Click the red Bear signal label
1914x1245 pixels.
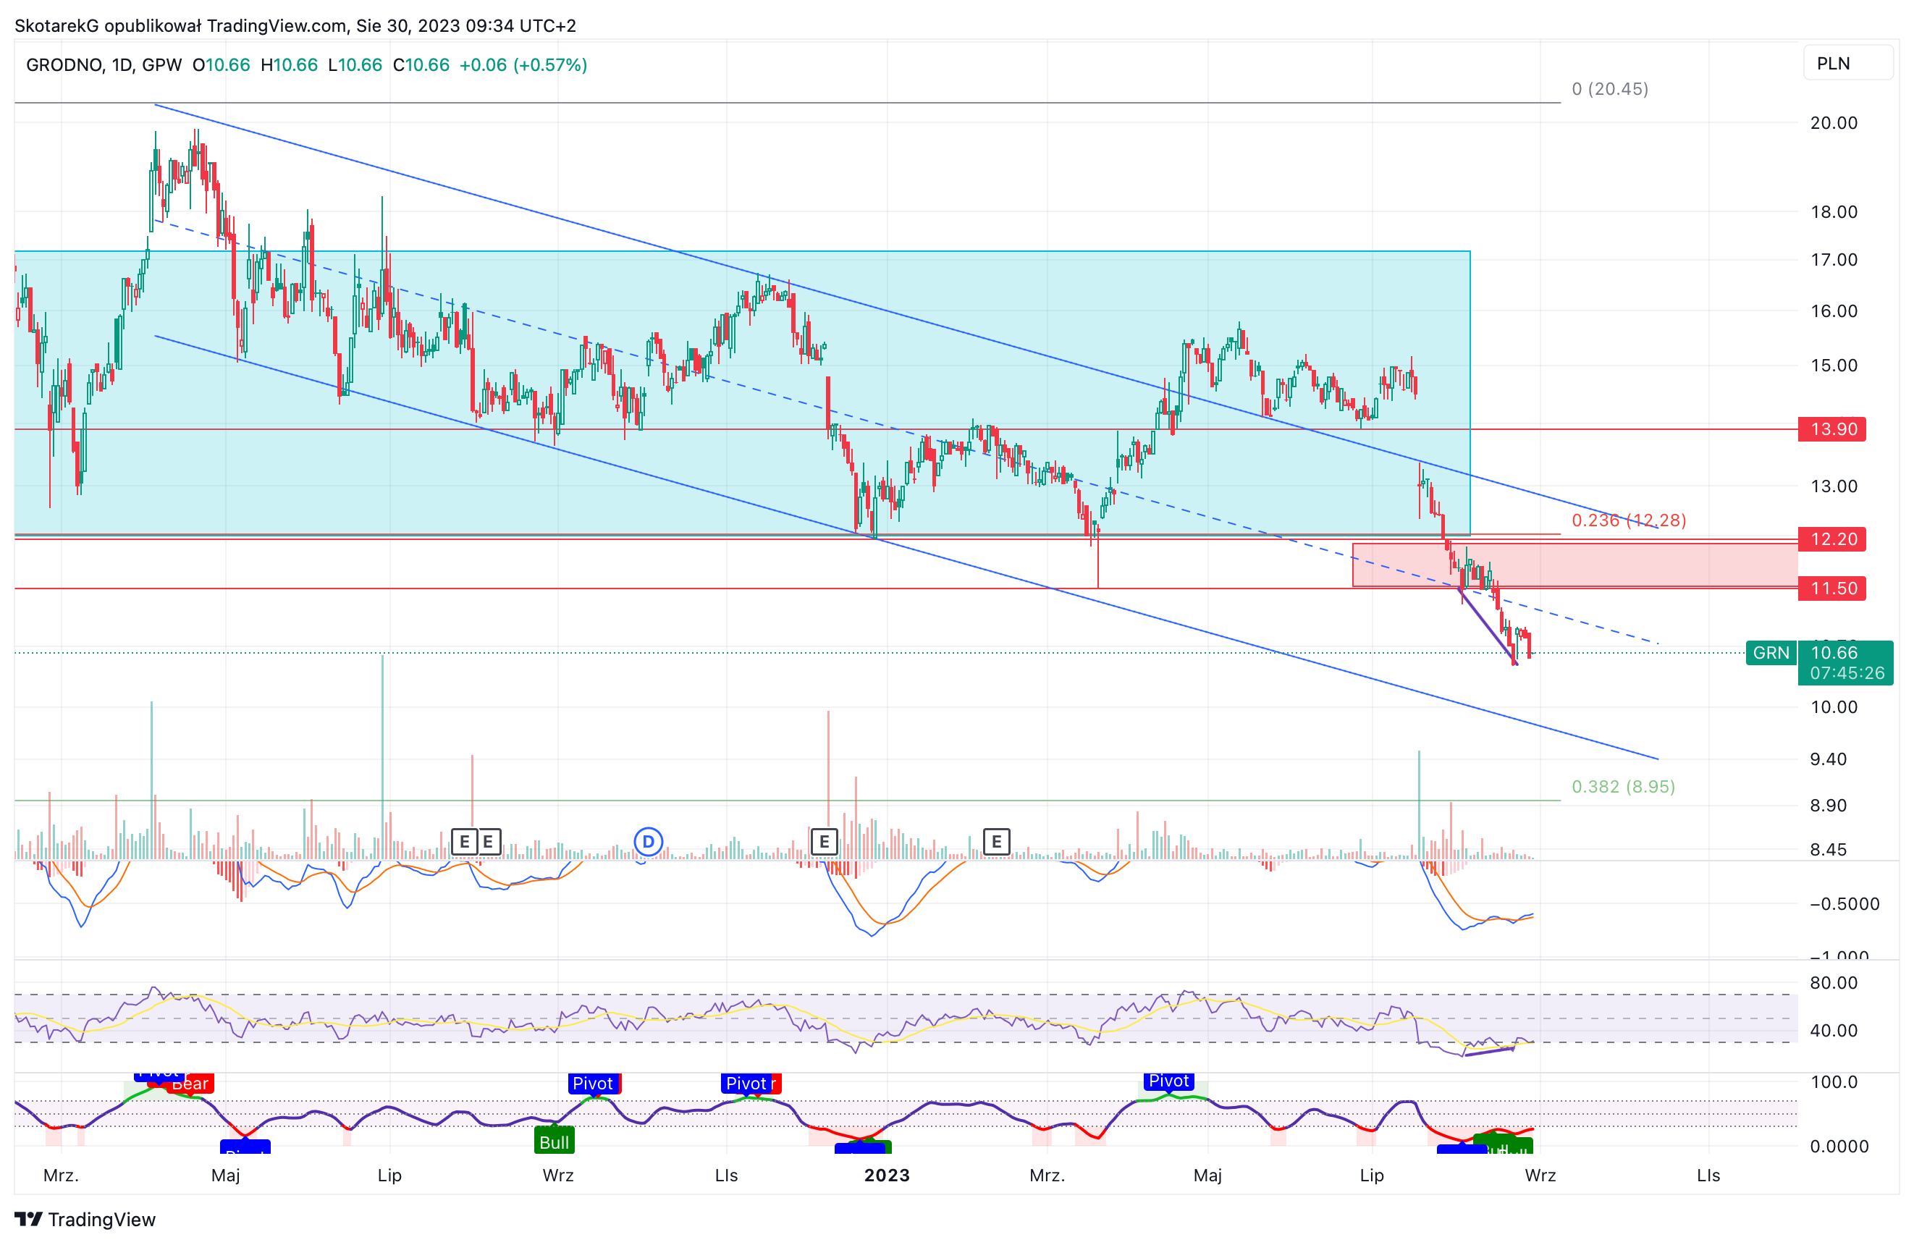tap(190, 1084)
